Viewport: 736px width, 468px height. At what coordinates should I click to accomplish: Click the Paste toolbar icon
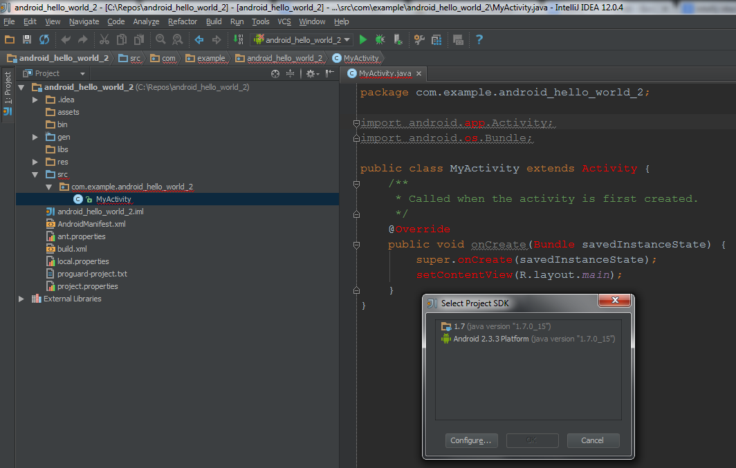point(139,40)
